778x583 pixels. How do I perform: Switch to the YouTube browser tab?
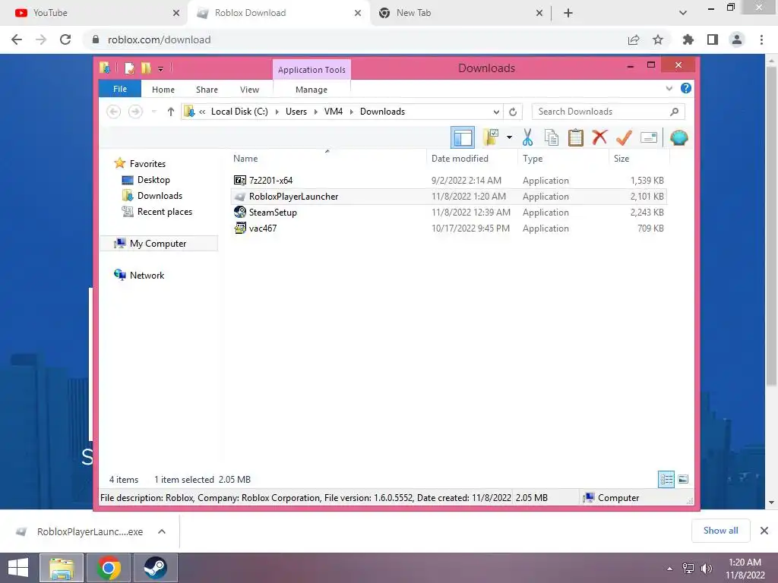click(x=92, y=13)
